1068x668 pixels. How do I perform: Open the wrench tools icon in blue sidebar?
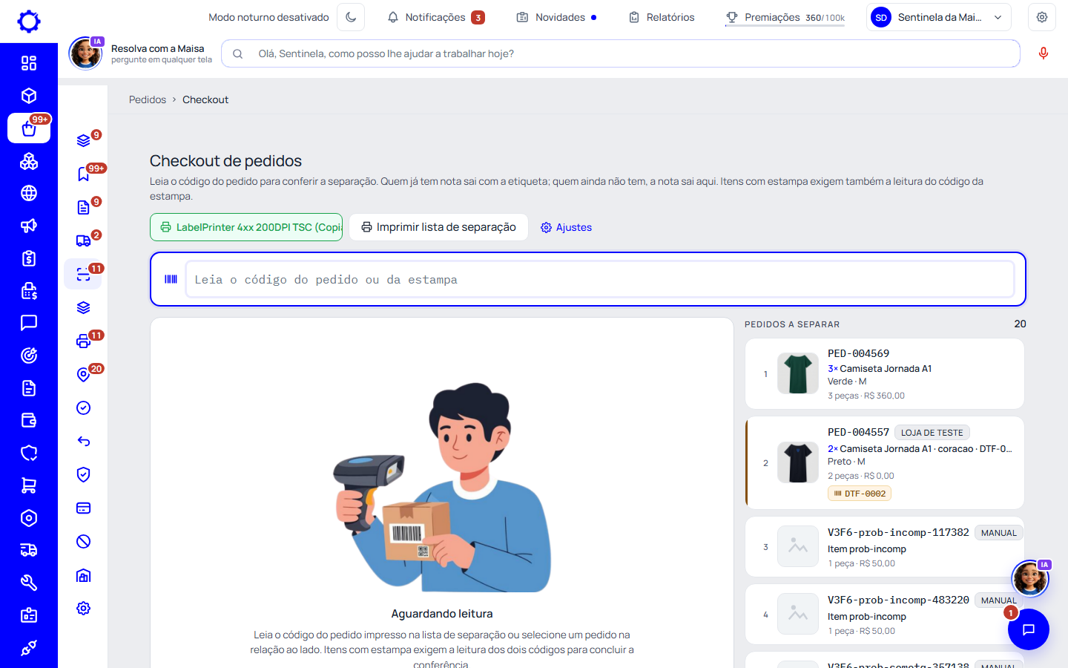tap(29, 583)
